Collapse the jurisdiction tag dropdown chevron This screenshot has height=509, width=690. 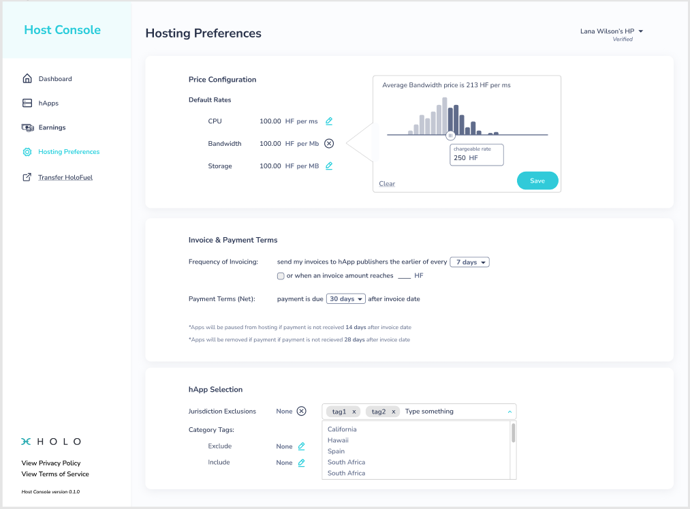pos(509,412)
